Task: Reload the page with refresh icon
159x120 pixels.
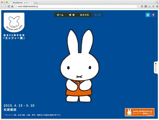Action: point(9,6)
